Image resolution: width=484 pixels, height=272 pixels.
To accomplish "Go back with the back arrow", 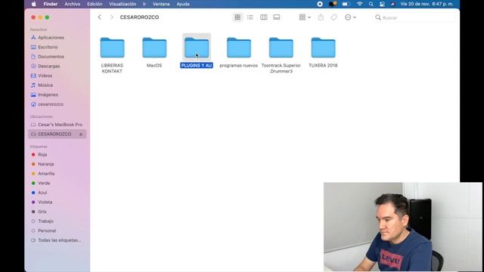I will (99, 17).
